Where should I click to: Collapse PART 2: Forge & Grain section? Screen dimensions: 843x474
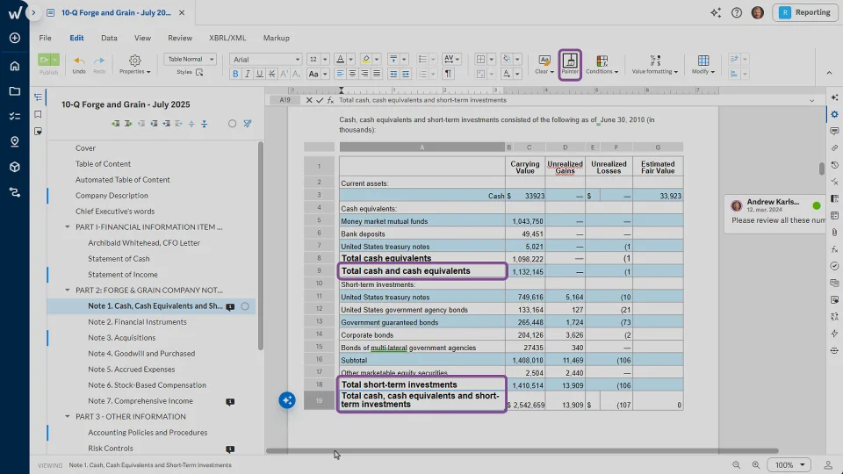68,291
